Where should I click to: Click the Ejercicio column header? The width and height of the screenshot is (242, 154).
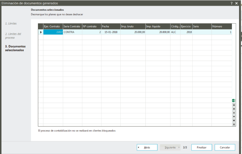186,26
